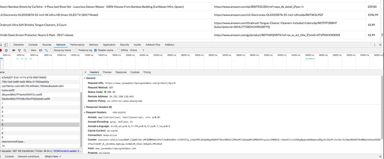
Task: Open the Application tab
Action: coord(109,45)
